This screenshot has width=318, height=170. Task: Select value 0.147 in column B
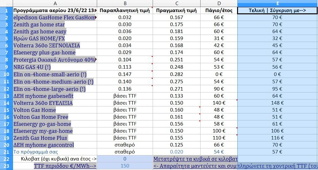(125, 74)
